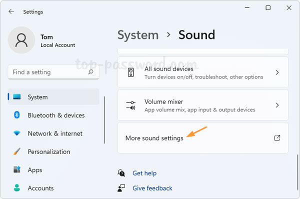Viewport: 300px width, 199px height.
Task: Click the Volume mixer slider icon
Action: (131, 105)
